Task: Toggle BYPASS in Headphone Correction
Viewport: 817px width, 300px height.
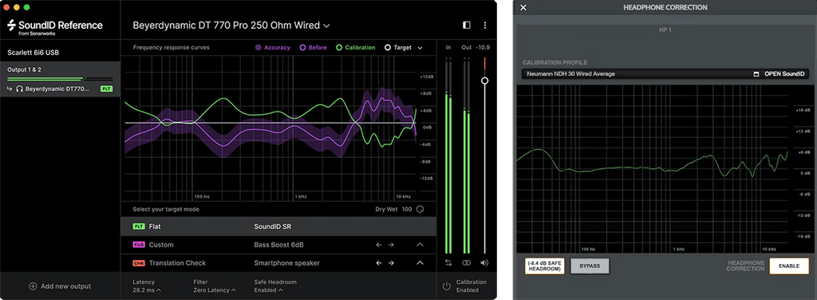Action: [x=590, y=266]
